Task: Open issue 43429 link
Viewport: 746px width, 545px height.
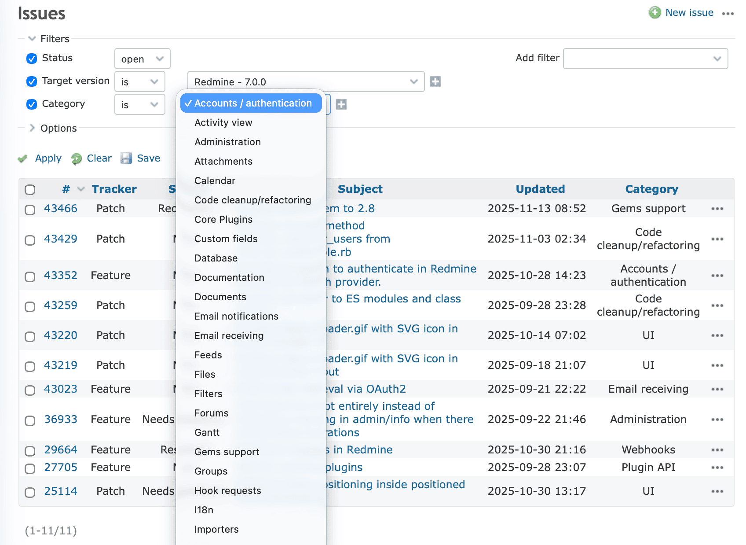Action: pos(61,239)
